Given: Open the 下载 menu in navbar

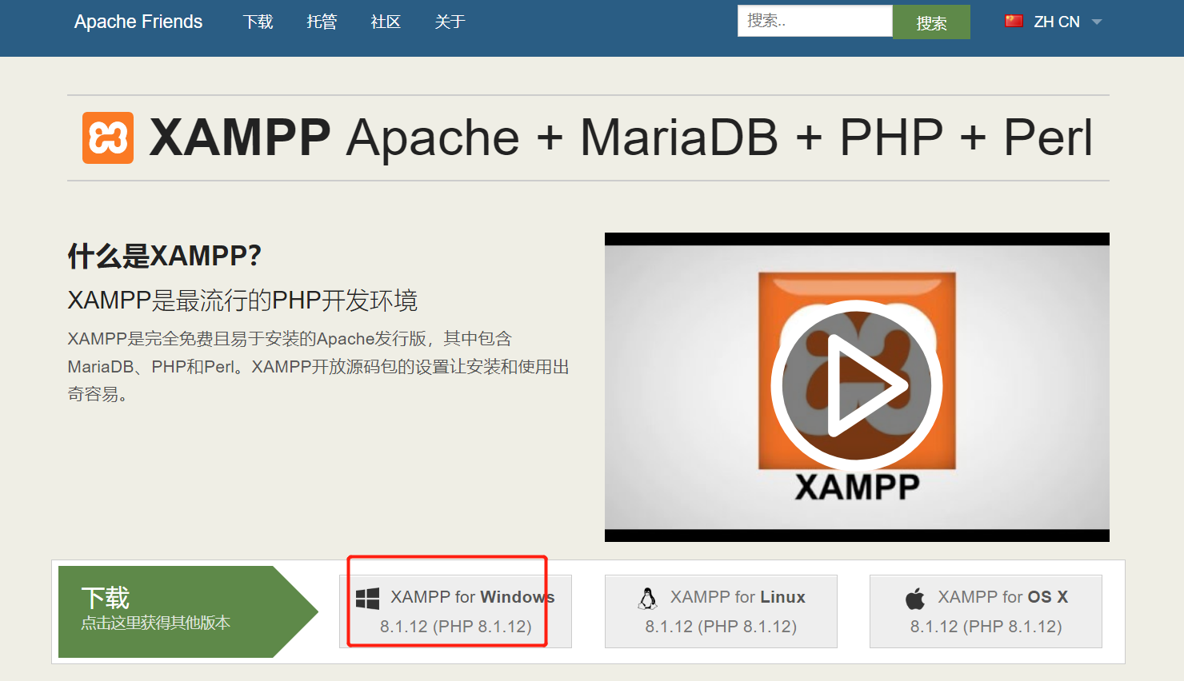Looking at the screenshot, I should point(258,22).
